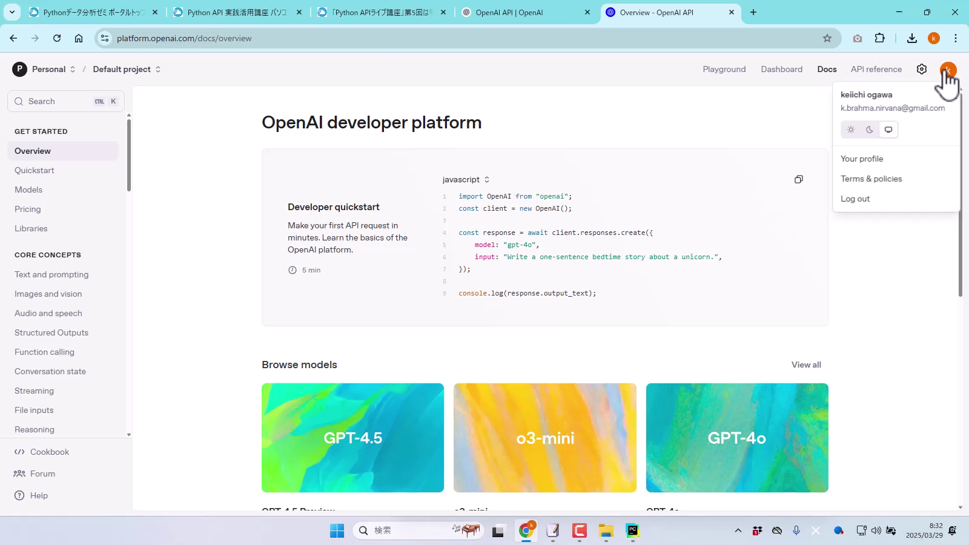Open Help in the sidebar
Screen dimensions: 969x545
(39, 495)
